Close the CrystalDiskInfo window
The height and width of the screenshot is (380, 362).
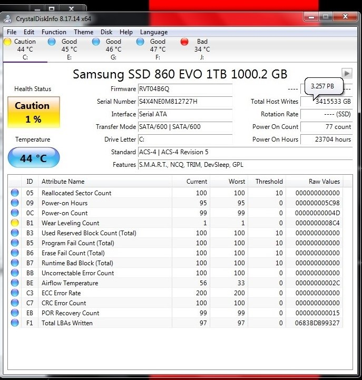[345, 17]
